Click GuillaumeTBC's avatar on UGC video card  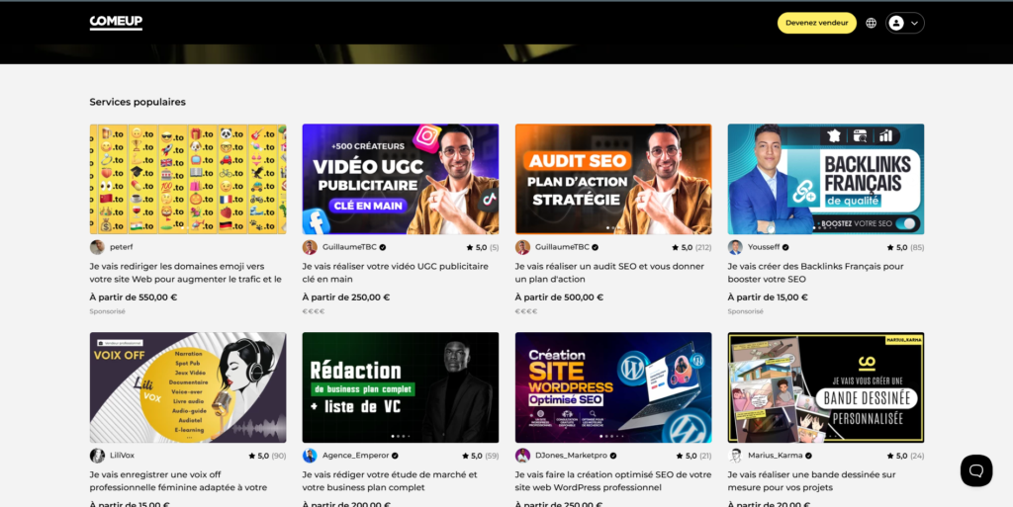pyautogui.click(x=310, y=247)
